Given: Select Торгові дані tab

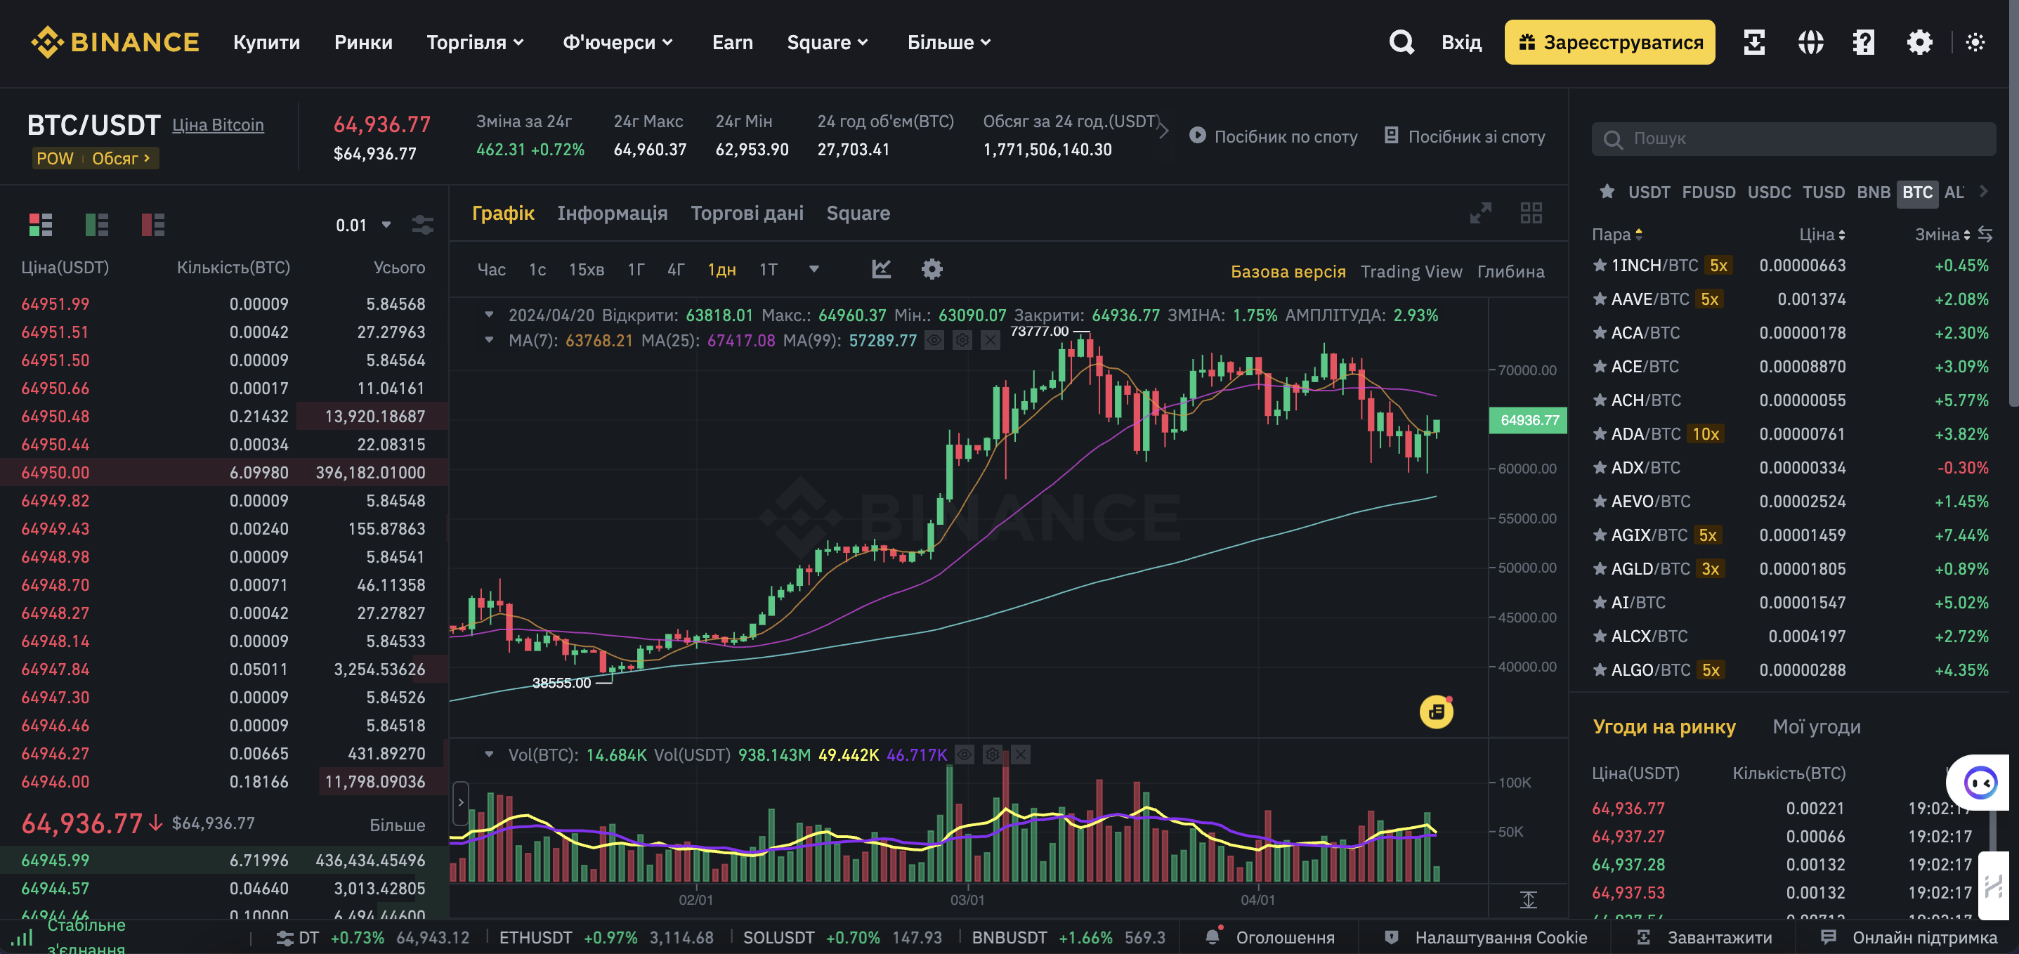Looking at the screenshot, I should [747, 212].
